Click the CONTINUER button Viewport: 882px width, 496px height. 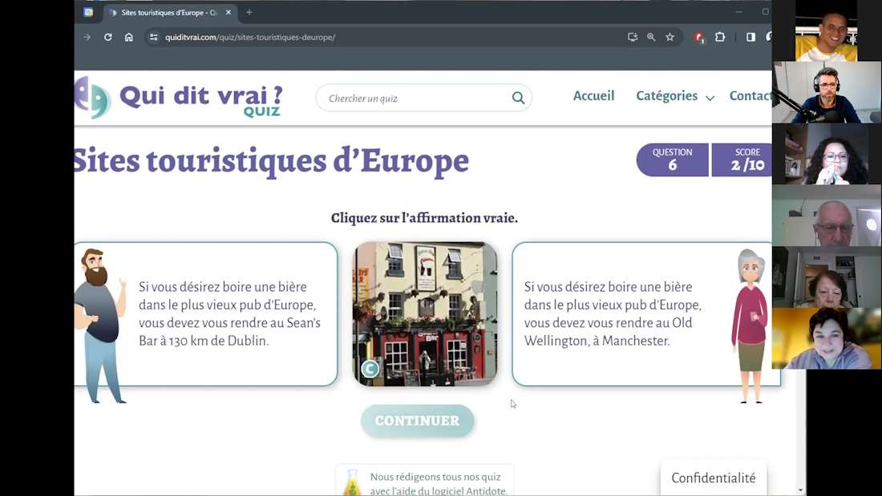418,421
